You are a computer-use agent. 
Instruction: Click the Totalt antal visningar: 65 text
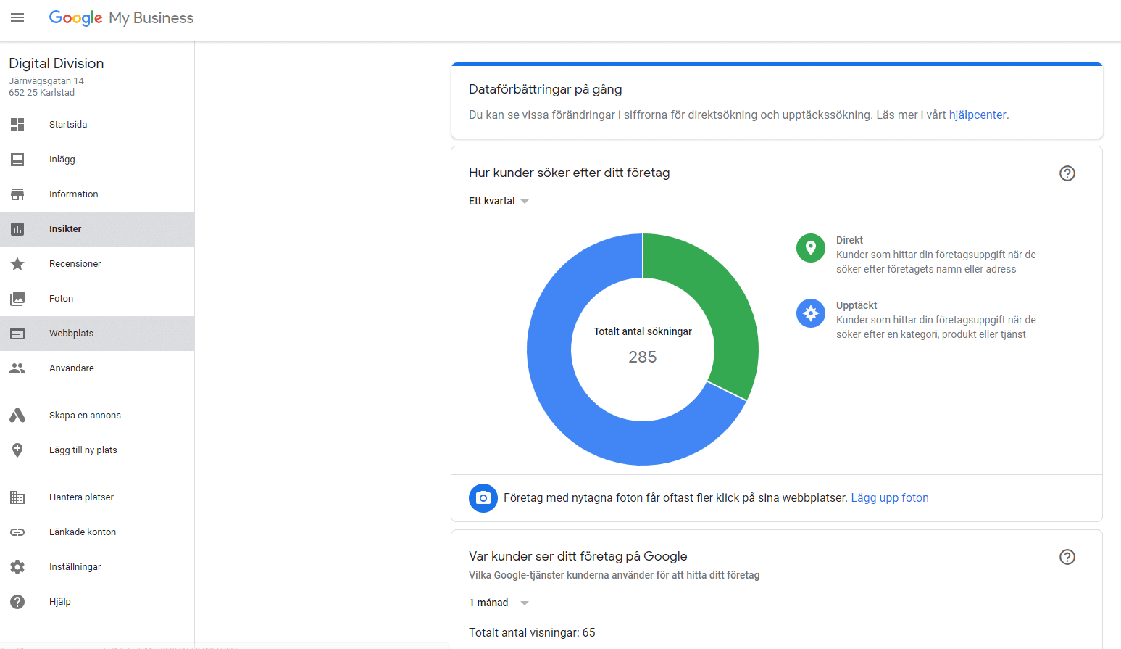[532, 633]
